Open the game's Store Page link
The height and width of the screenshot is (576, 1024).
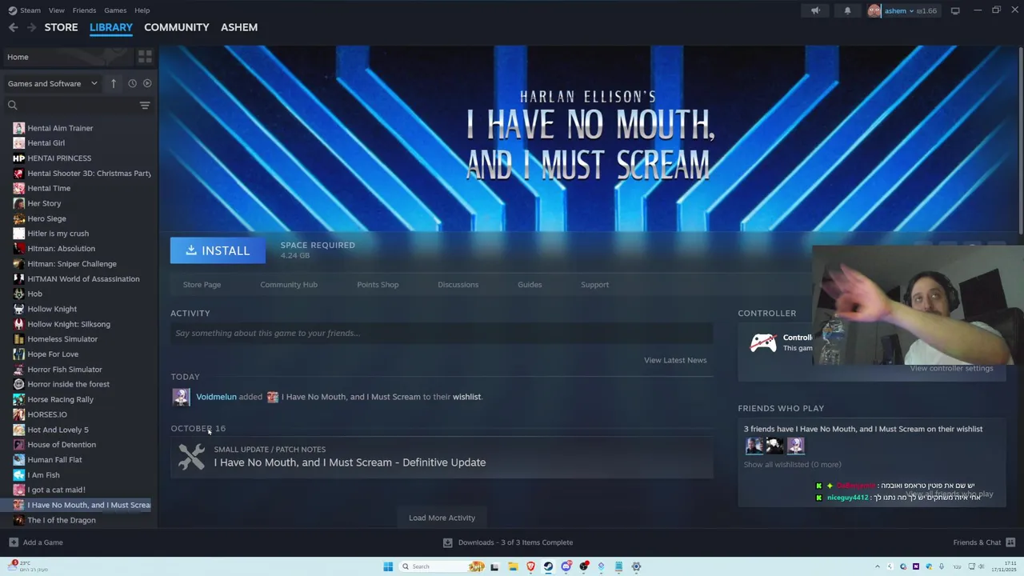(x=202, y=285)
